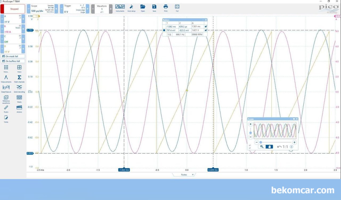Click the channel color square in Rulers table
Screen dimensions: 341x200
point(164,30)
